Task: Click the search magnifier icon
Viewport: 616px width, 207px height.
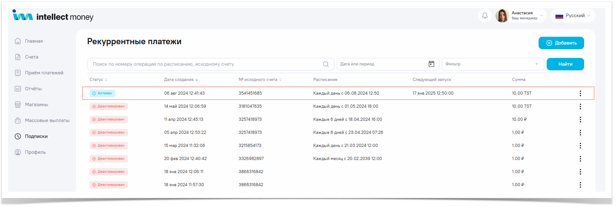Action: (326, 64)
